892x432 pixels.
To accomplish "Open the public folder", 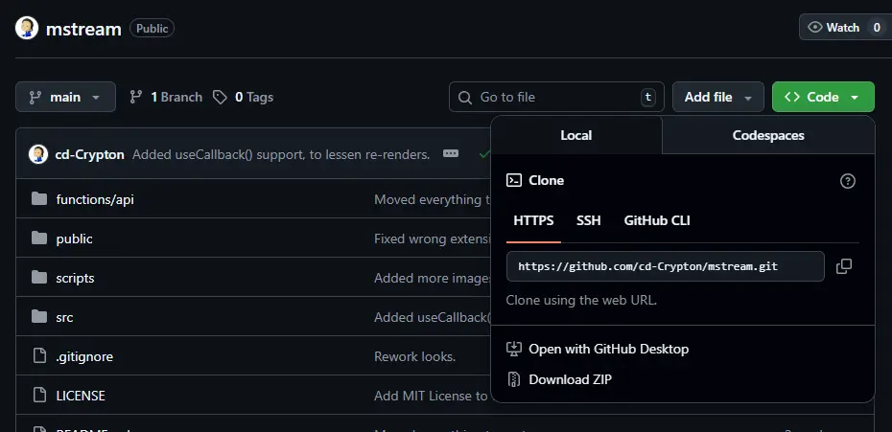I will point(74,239).
